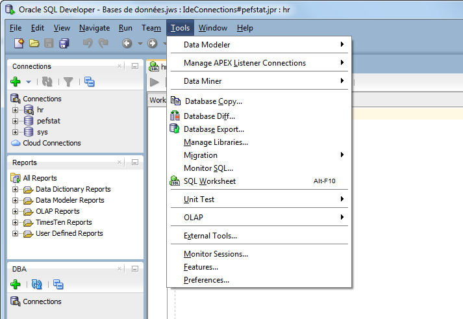Screen dimensions: 463x319
Task: Select Cloud Connections node
Action: (52, 143)
